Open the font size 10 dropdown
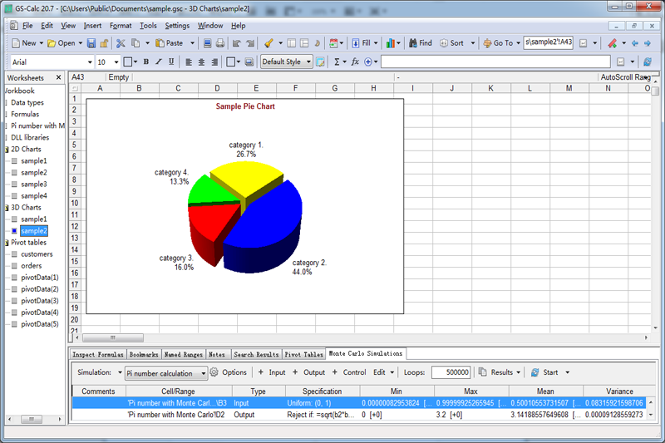 116,62
